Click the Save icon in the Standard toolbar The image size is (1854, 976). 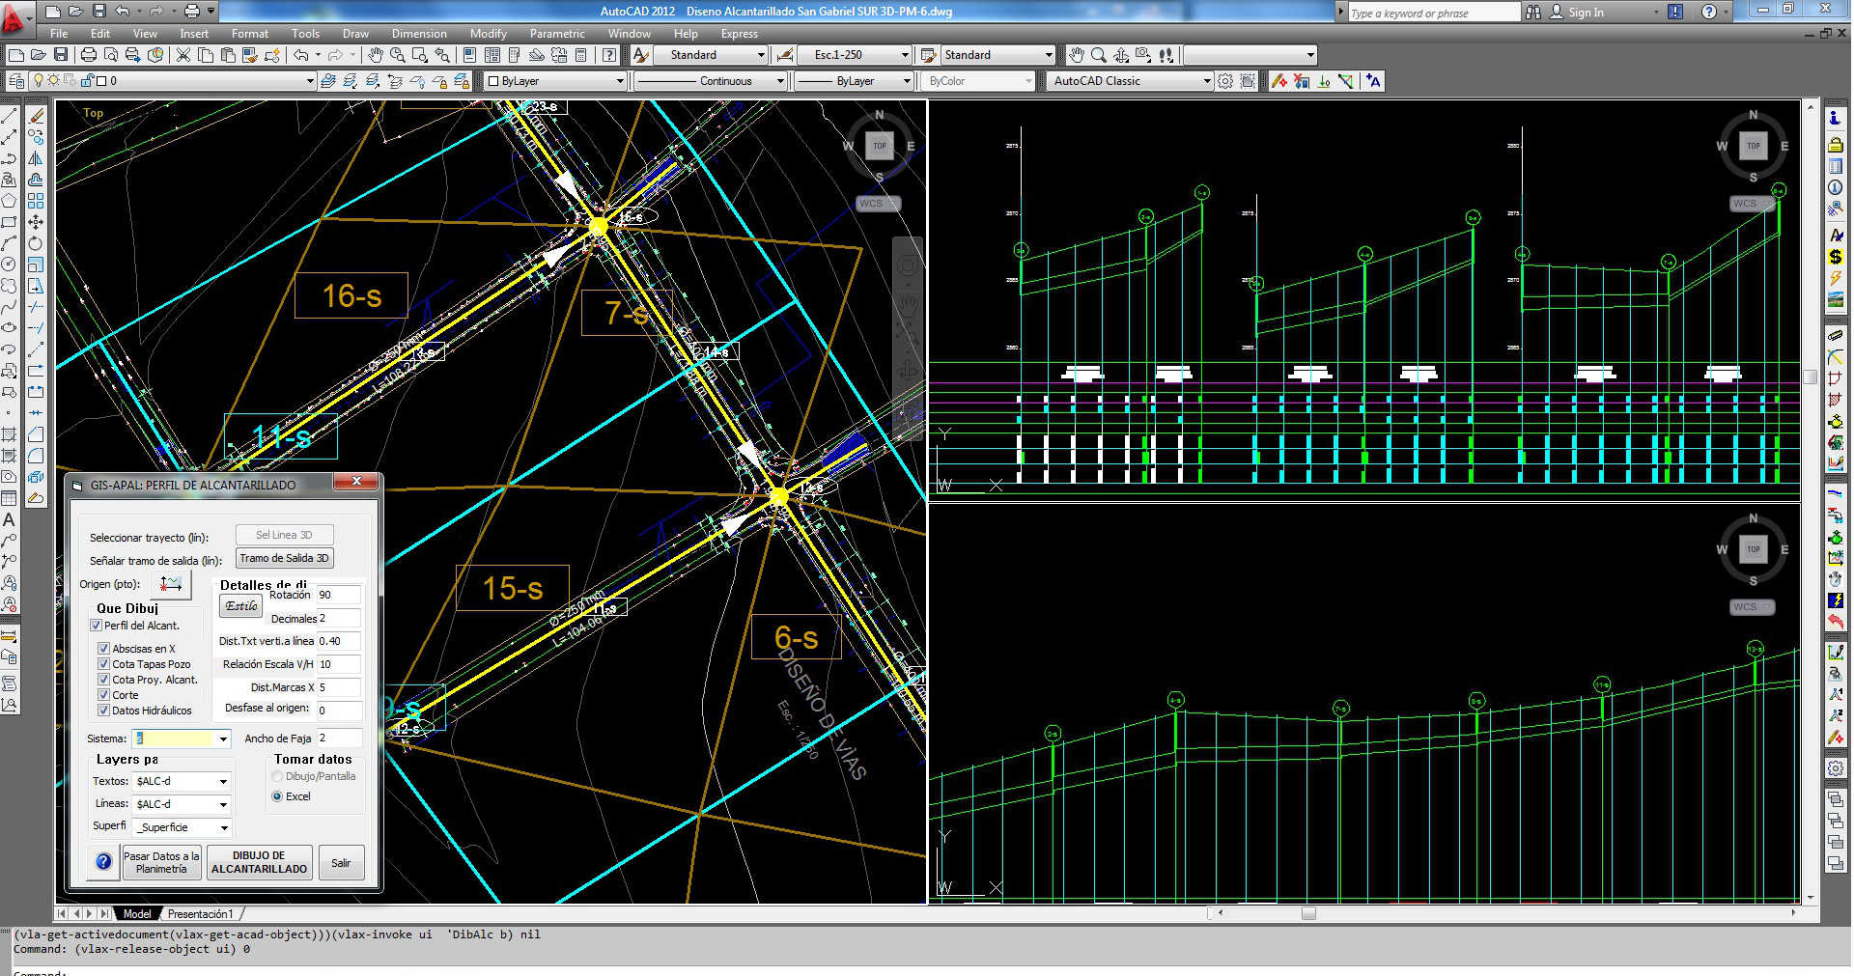pos(61,55)
